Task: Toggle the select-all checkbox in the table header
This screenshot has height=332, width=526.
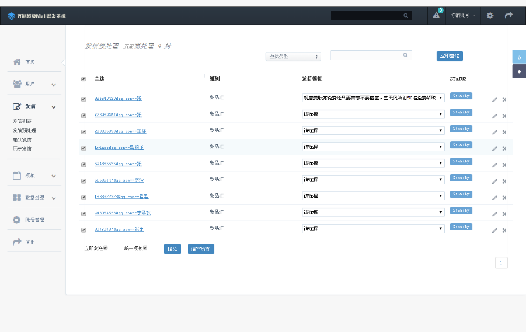Action: pos(83,79)
